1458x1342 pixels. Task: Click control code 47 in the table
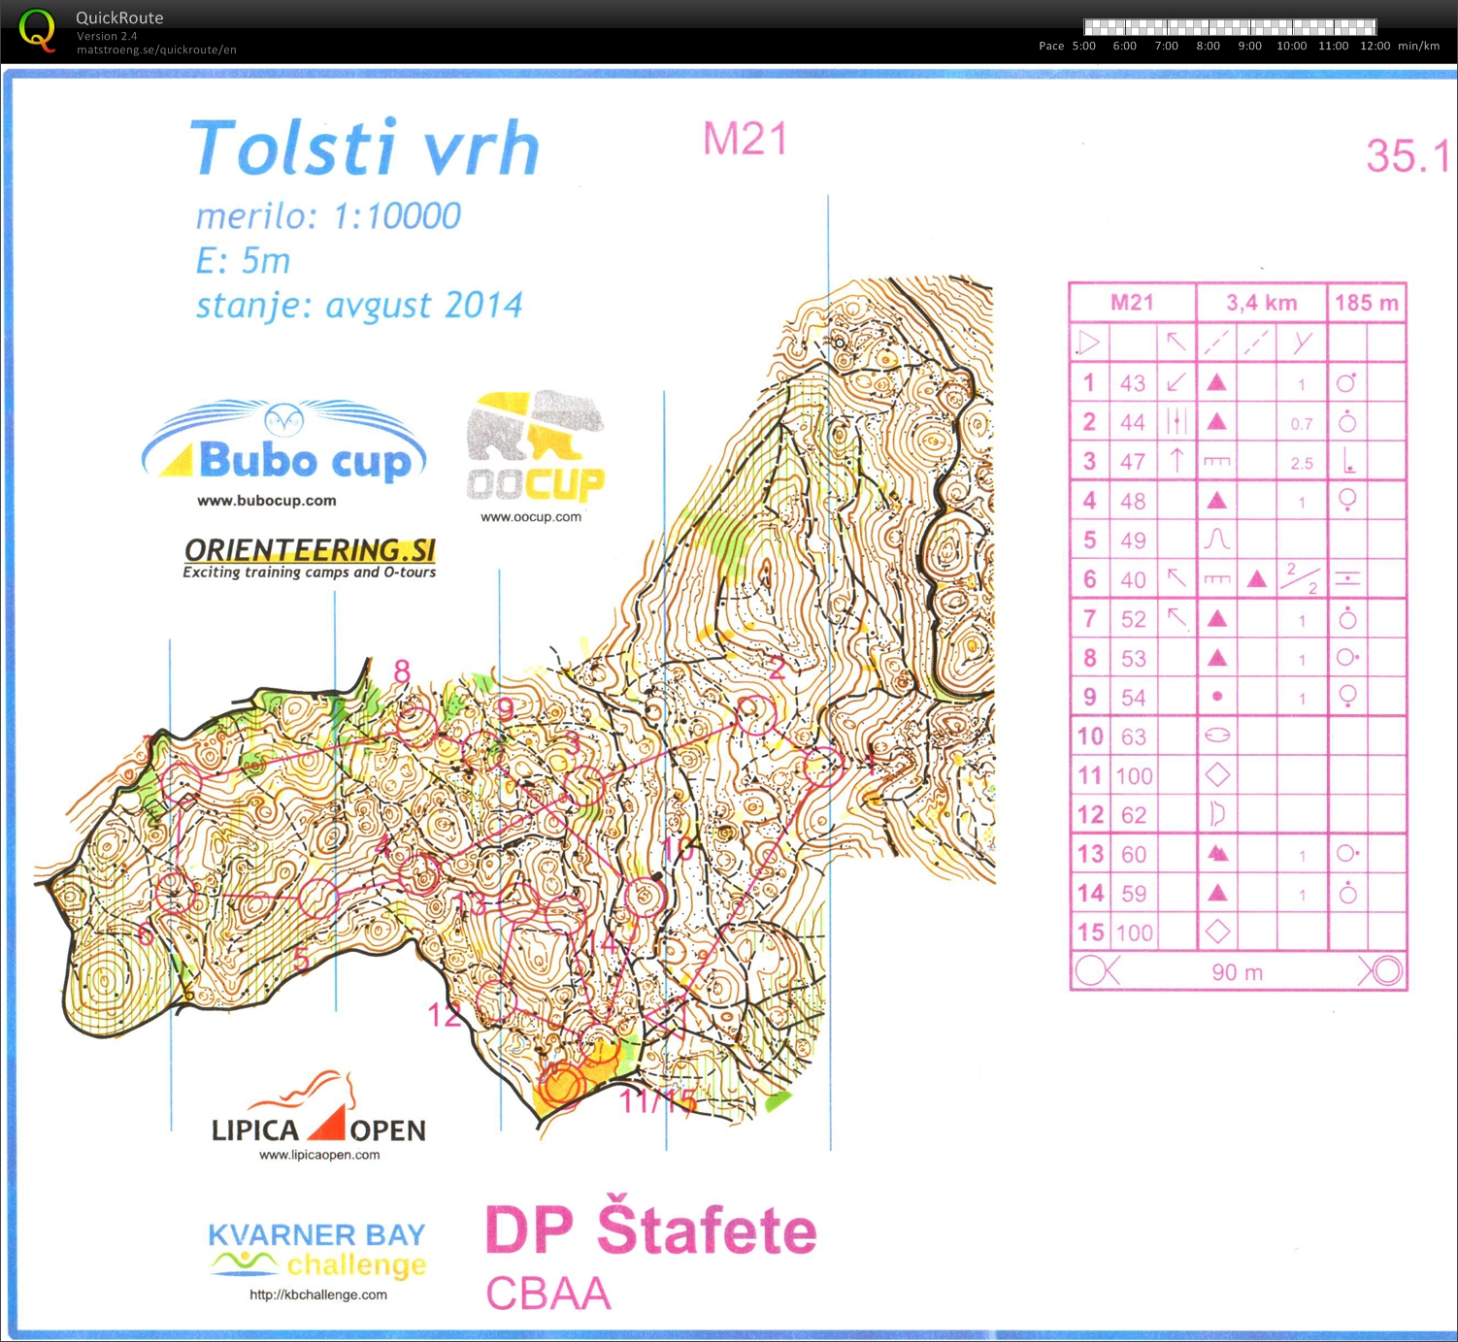pyautogui.click(x=1133, y=461)
